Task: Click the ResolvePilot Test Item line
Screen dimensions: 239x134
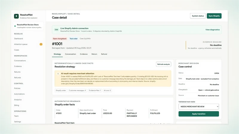Action: [65, 123]
